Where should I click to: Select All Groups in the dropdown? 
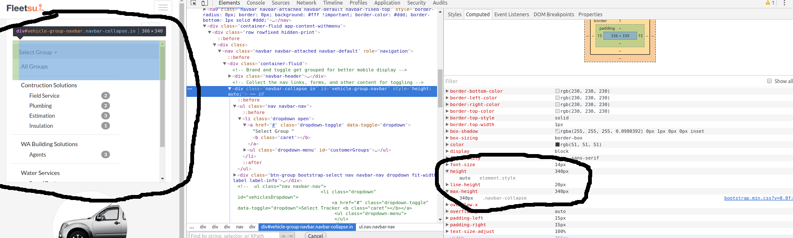tap(34, 66)
